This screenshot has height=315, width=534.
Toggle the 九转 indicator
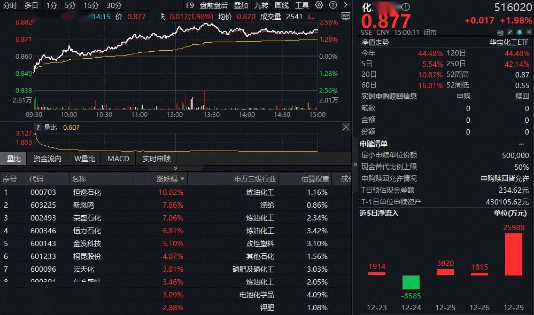[261, 5]
